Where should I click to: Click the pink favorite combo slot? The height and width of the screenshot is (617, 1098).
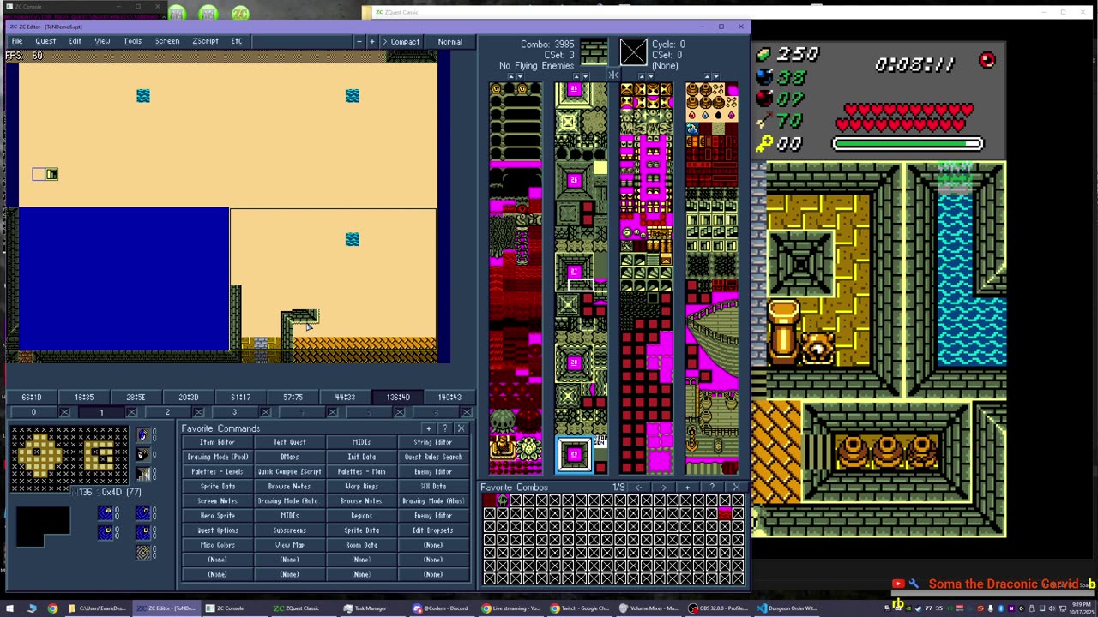pyautogui.click(x=725, y=513)
